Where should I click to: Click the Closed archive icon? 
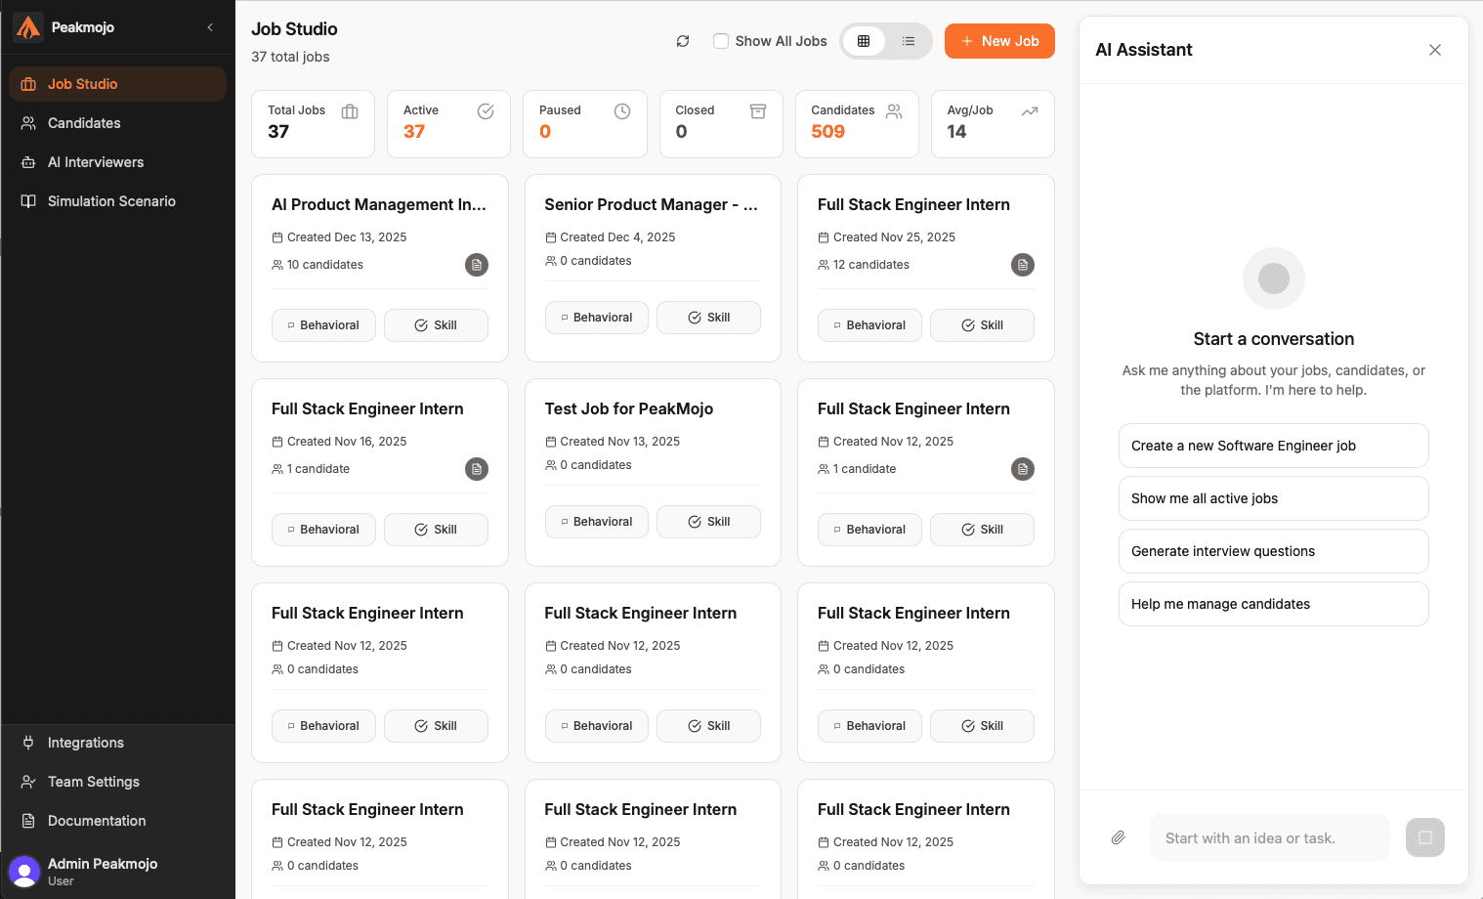(x=758, y=111)
